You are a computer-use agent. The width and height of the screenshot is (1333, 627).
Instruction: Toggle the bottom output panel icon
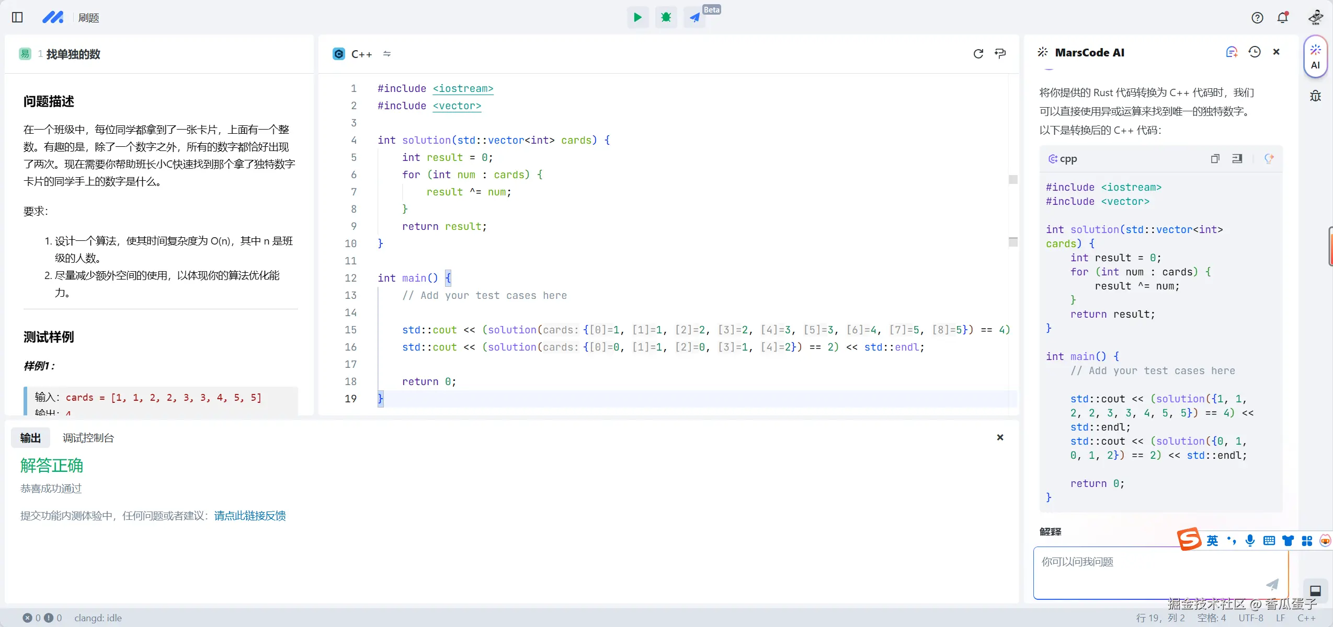1315,591
